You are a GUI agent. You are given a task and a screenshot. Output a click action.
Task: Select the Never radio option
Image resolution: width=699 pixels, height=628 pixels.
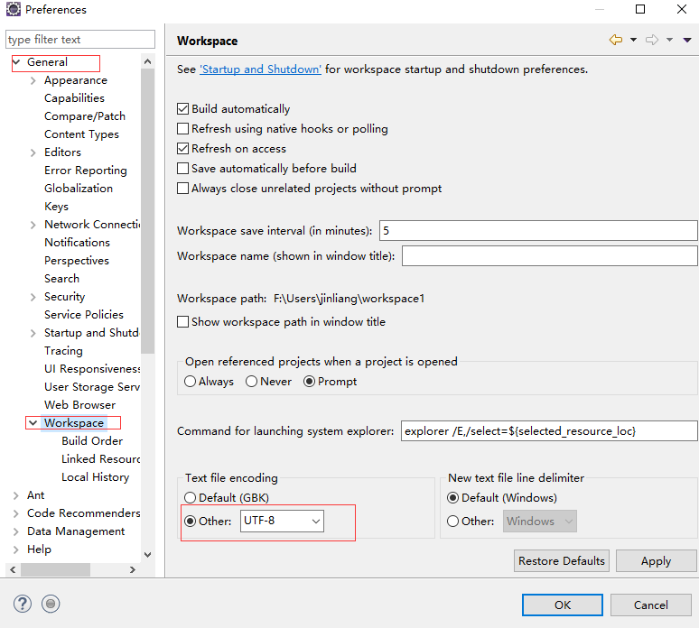(251, 382)
